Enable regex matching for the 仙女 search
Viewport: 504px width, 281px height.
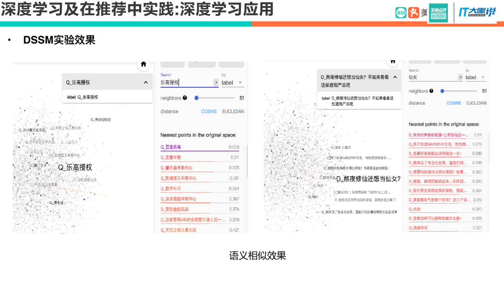pos(460,77)
